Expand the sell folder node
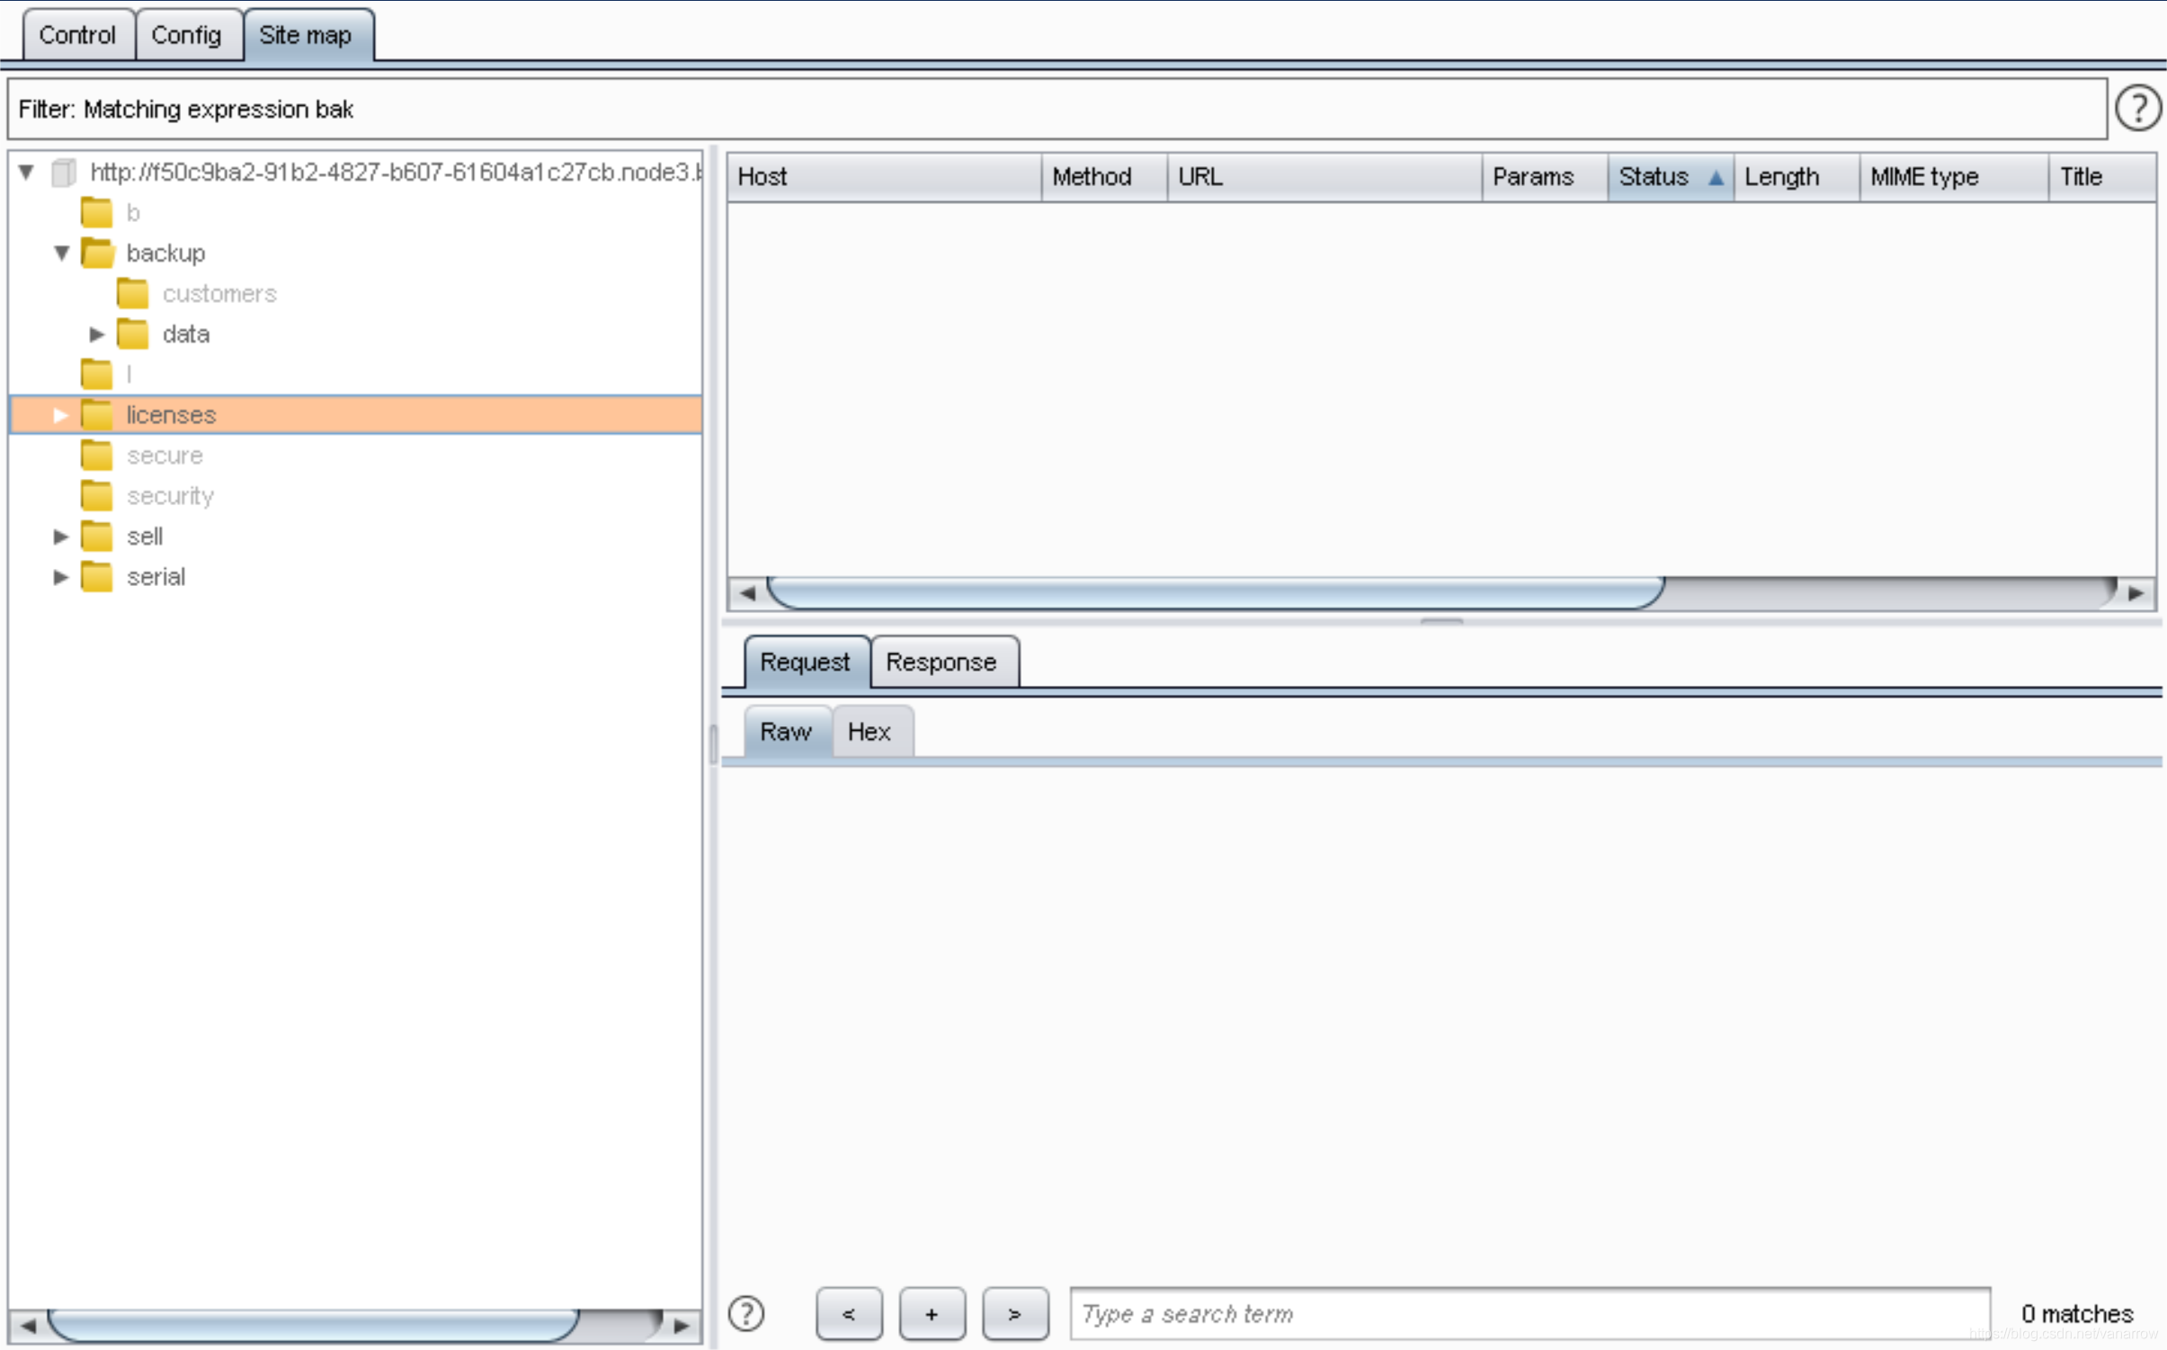This screenshot has width=2167, height=1350. pos(61,537)
